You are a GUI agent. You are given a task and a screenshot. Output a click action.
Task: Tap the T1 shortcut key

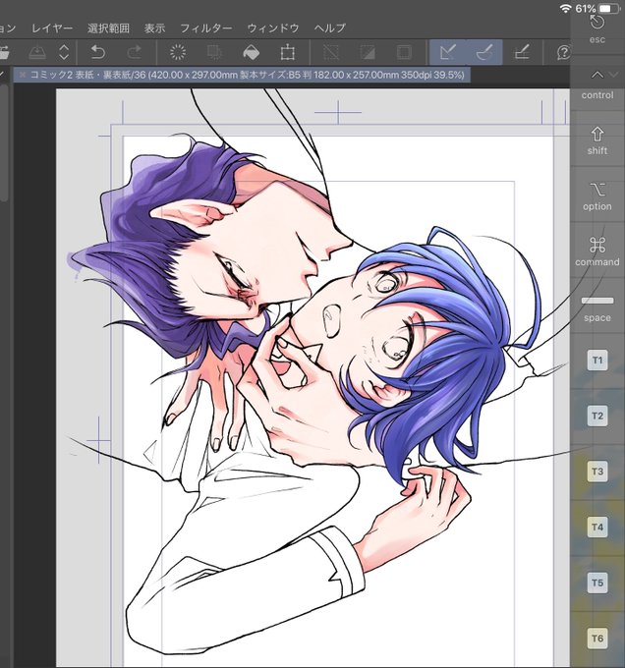pyautogui.click(x=597, y=361)
